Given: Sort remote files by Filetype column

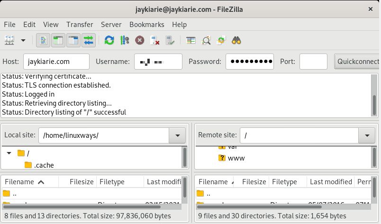Looking at the screenshot, I should 288,182.
